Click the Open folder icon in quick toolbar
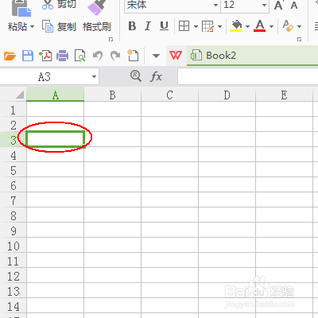The width and height of the screenshot is (318, 318). pyautogui.click(x=10, y=56)
